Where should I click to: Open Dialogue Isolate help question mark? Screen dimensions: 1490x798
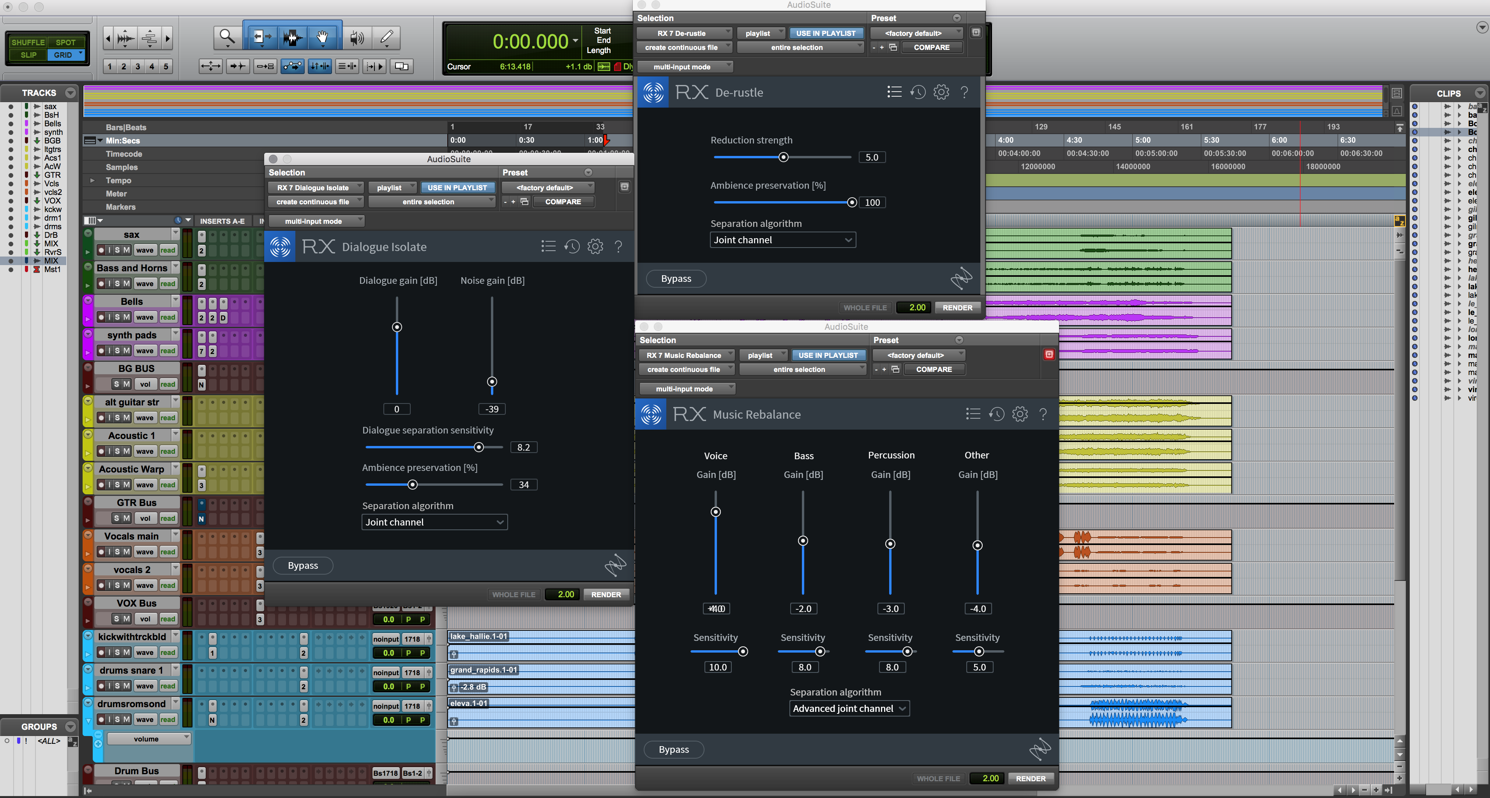click(618, 246)
